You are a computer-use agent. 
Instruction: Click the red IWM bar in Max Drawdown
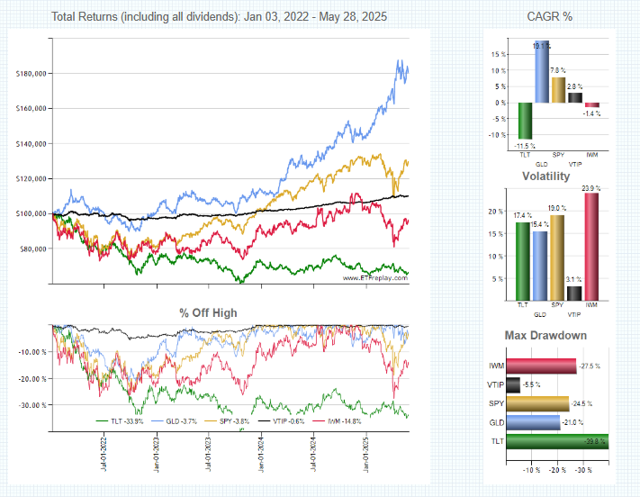[540, 366]
